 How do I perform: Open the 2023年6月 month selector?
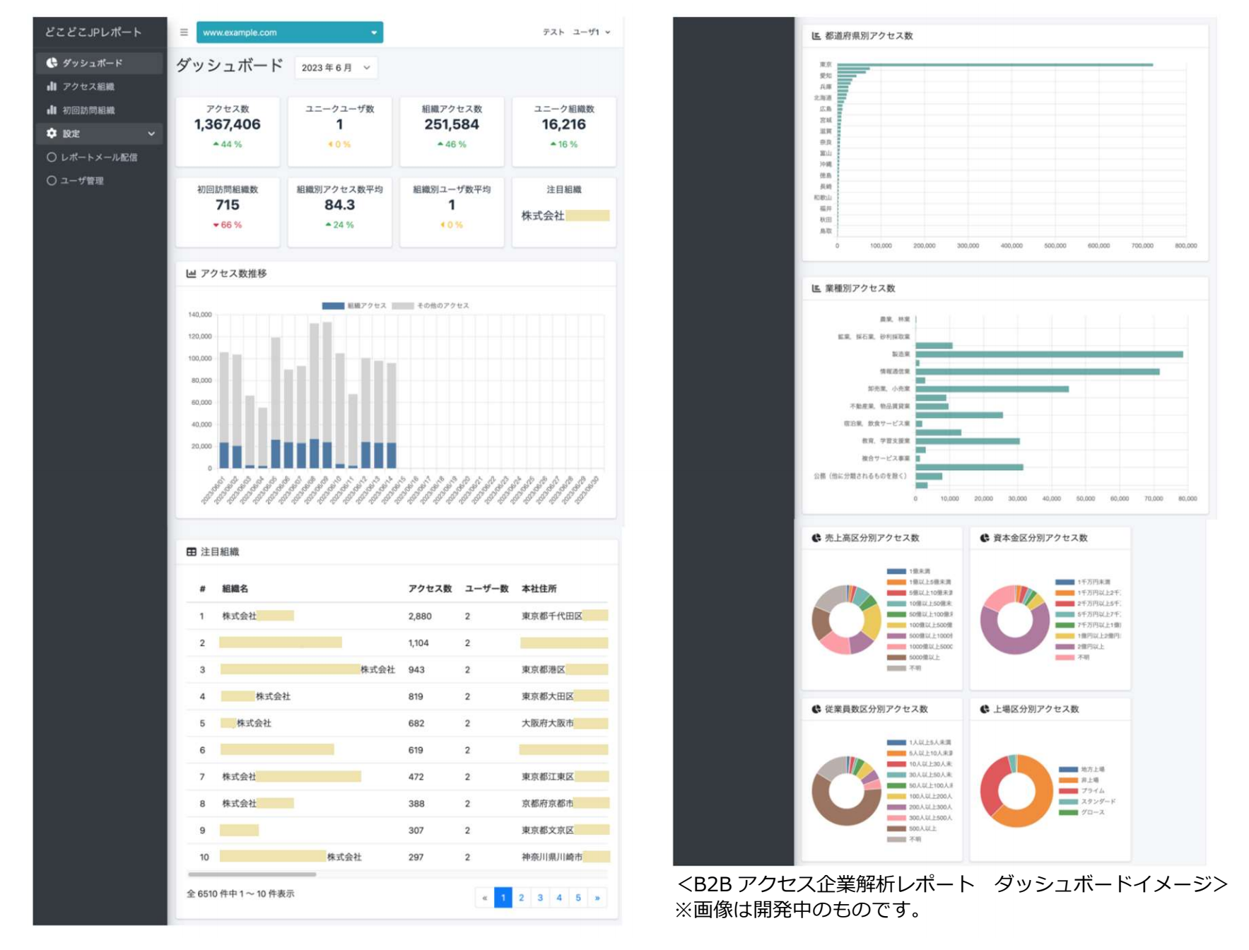point(335,68)
